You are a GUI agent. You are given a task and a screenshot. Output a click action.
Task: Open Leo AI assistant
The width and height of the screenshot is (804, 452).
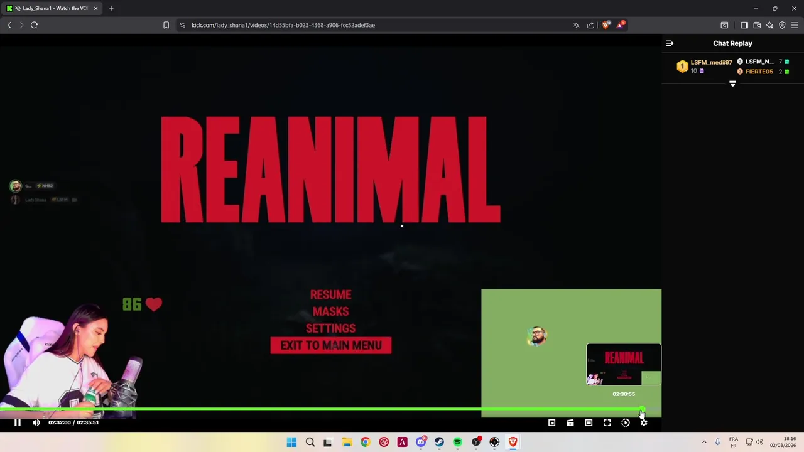[769, 25]
